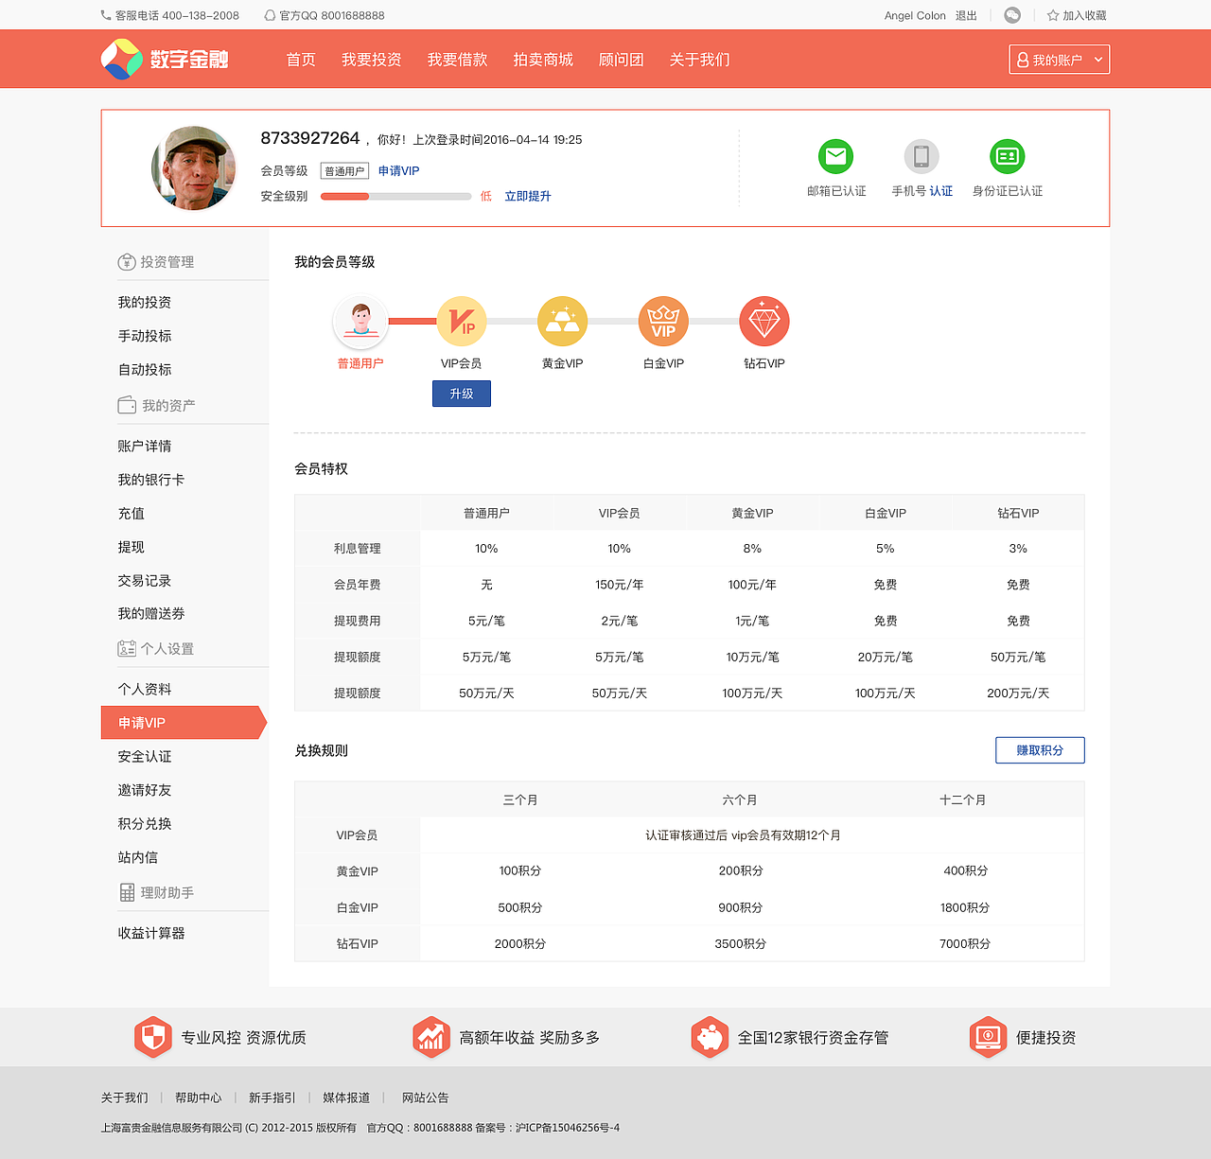The width and height of the screenshot is (1211, 1159).
Task: Click the 我的资产 wallet icon in sidebar
Action: pyautogui.click(x=127, y=405)
